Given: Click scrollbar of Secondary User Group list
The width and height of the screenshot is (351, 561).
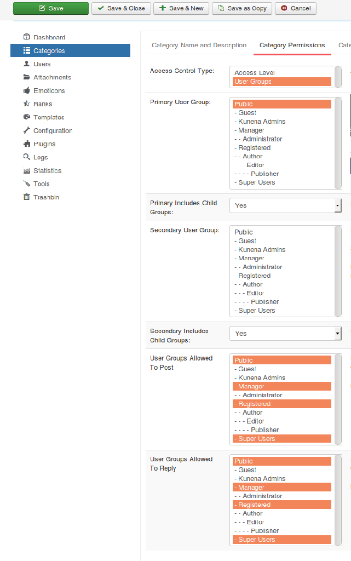Looking at the screenshot, I should coord(338,271).
